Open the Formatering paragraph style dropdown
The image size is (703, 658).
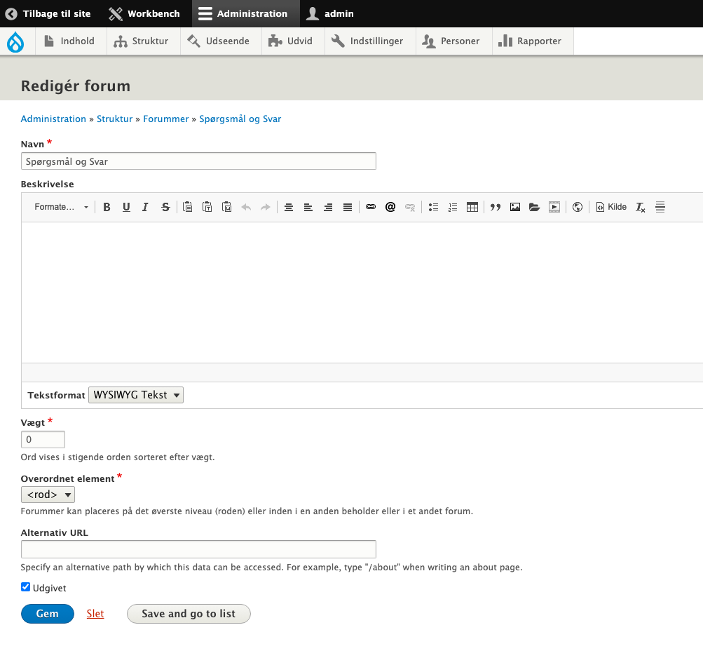[62, 207]
